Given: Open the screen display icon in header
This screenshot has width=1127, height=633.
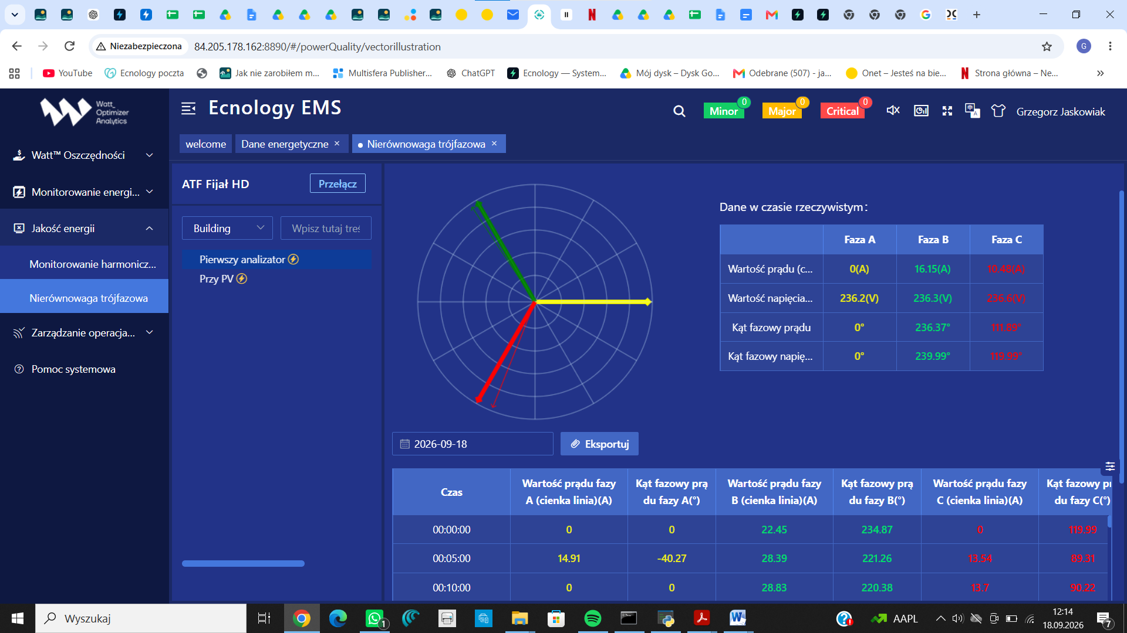Looking at the screenshot, I should coord(921,110).
